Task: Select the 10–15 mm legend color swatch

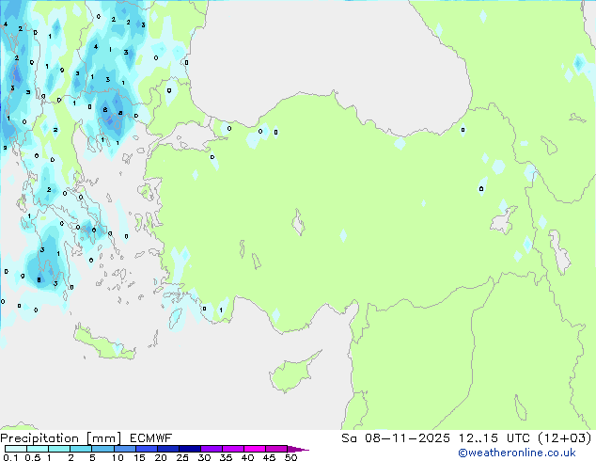Action: pyautogui.click(x=124, y=449)
